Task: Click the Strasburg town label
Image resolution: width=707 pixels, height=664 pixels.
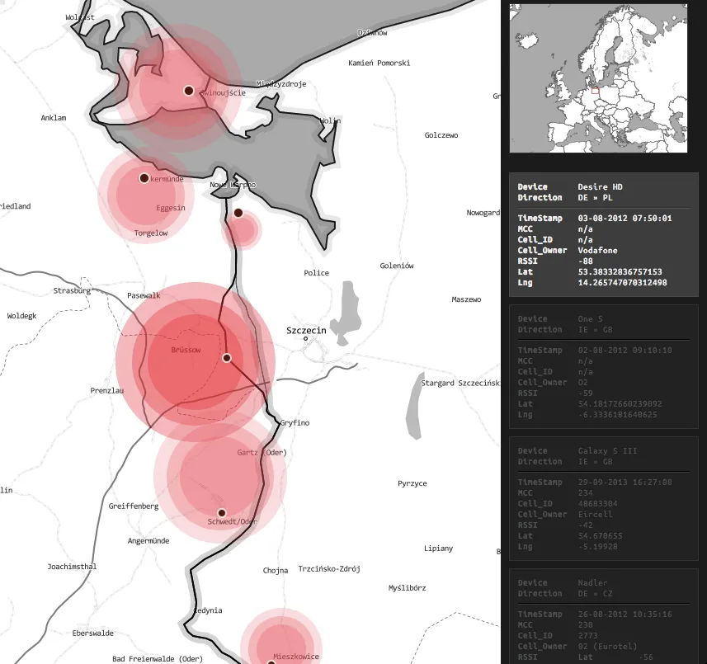Action: pyautogui.click(x=72, y=290)
